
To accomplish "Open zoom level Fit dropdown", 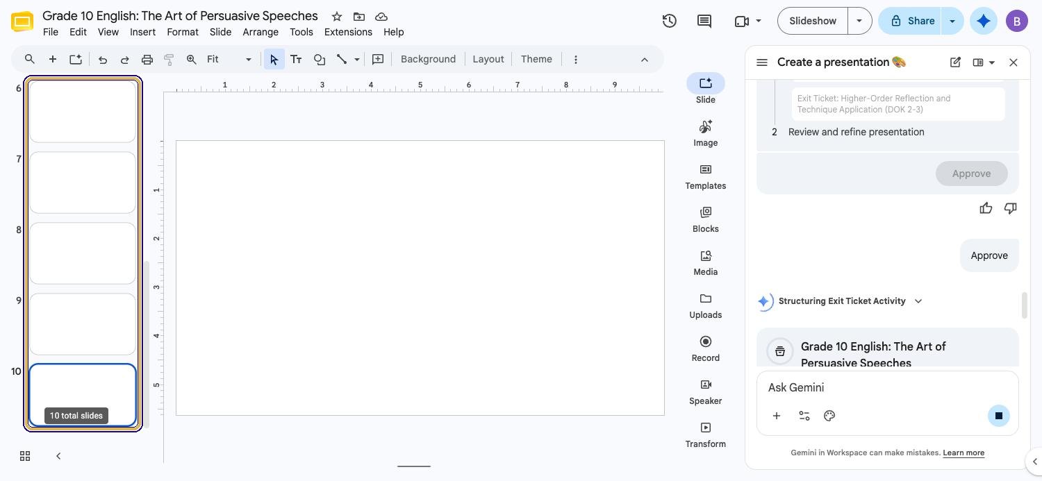I will click(x=229, y=59).
